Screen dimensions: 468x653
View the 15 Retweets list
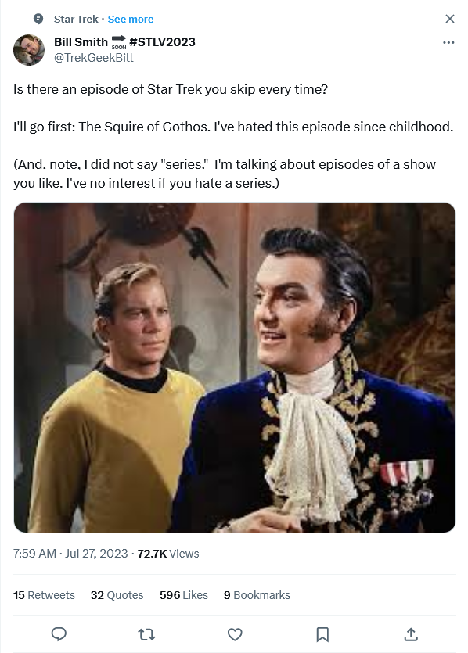tap(44, 595)
